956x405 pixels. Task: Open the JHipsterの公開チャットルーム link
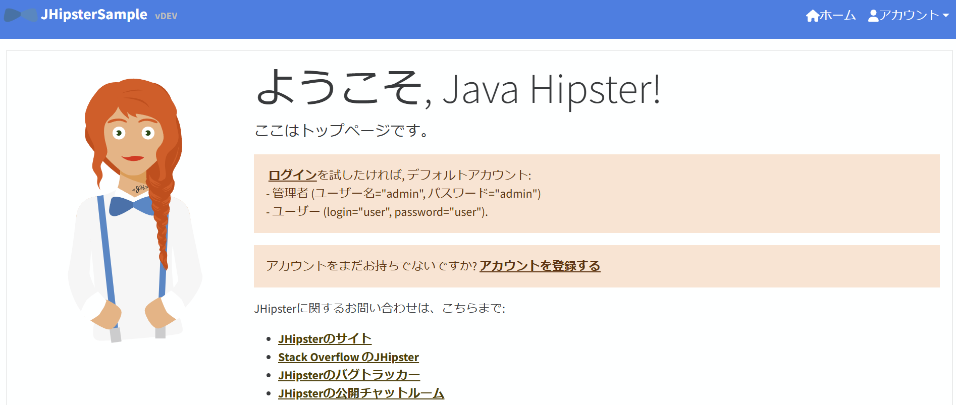[x=361, y=393]
